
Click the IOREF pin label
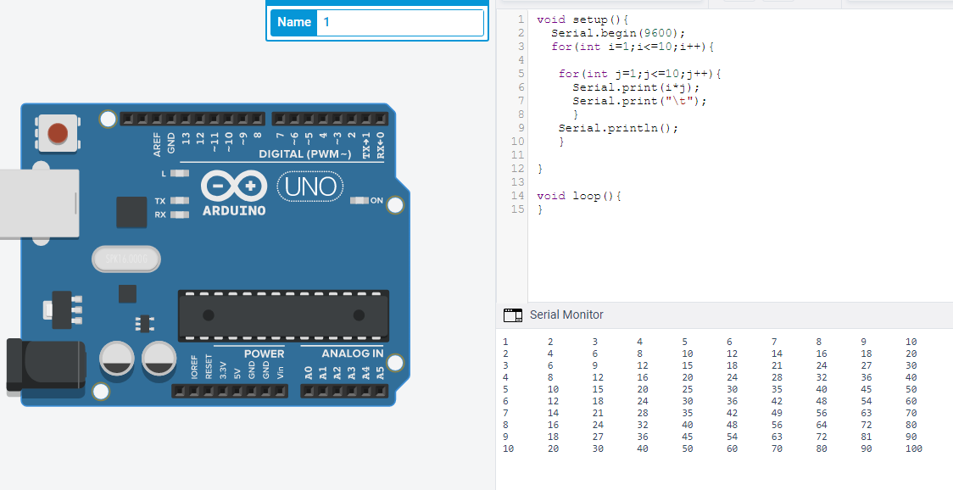click(194, 367)
